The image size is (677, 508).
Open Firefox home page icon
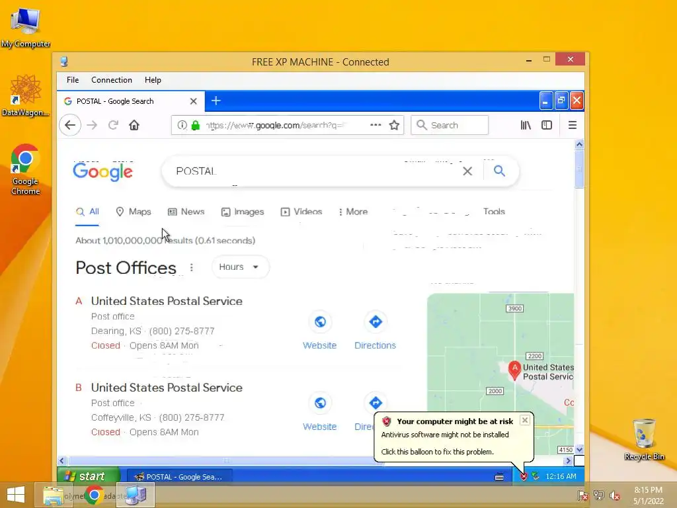(134, 125)
